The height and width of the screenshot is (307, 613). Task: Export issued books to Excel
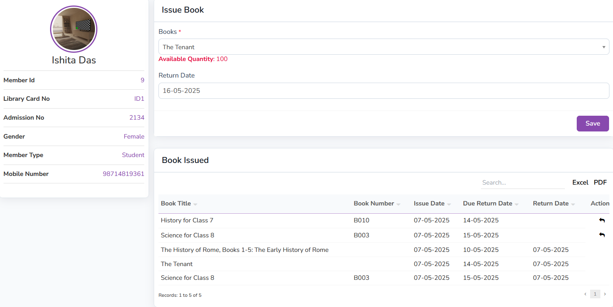point(580,183)
